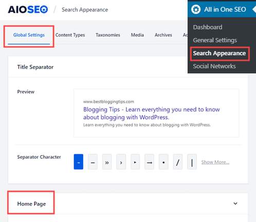Viewport: 256px width, 222px height.
Task: Select the small triangle separator
Action: point(135,162)
